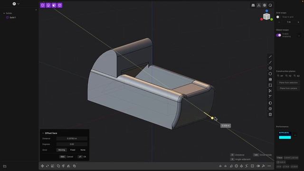Select the Sphere tool in right toolbar
Screen dimensions: 304x171
(x=270, y=103)
